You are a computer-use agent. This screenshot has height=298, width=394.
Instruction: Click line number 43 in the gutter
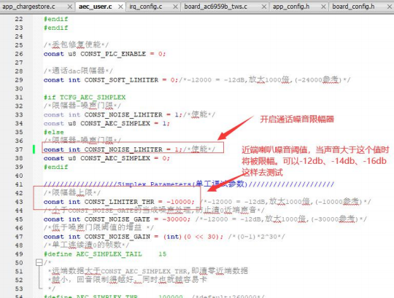pos(19,202)
